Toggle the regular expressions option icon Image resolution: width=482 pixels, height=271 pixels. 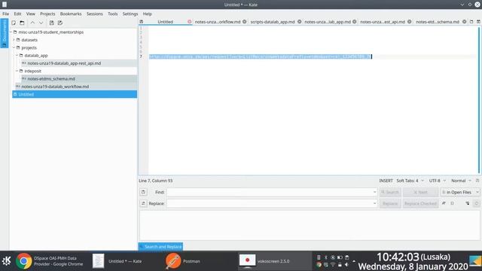tap(452, 203)
